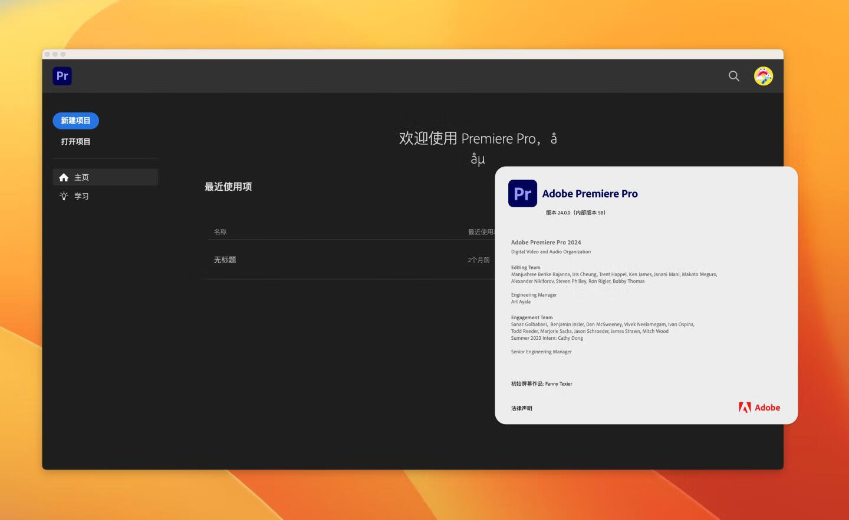Image resolution: width=849 pixels, height=520 pixels.
Task: Open the search magnifier icon
Action: click(x=733, y=76)
